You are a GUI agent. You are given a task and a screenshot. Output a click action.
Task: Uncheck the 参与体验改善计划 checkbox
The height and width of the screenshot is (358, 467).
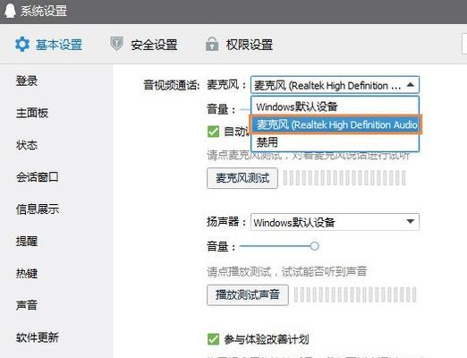(213, 339)
